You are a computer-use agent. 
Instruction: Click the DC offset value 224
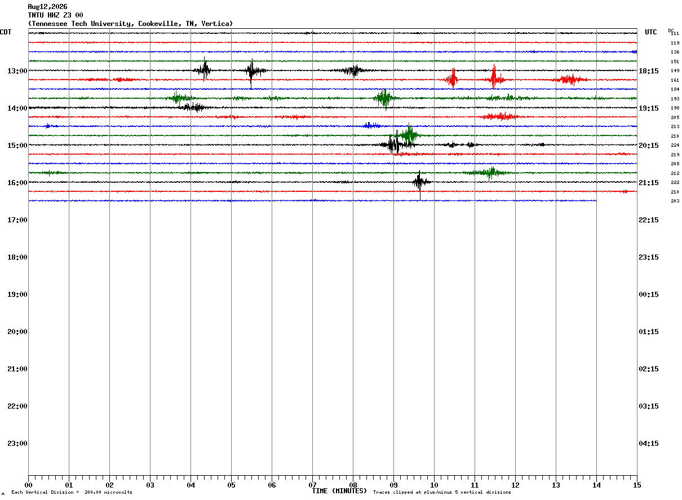tap(675, 145)
